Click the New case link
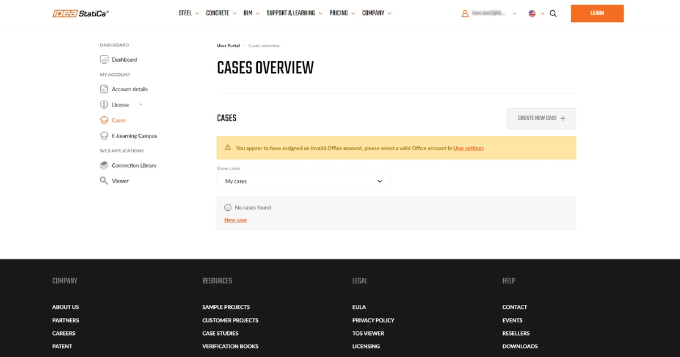 point(236,220)
